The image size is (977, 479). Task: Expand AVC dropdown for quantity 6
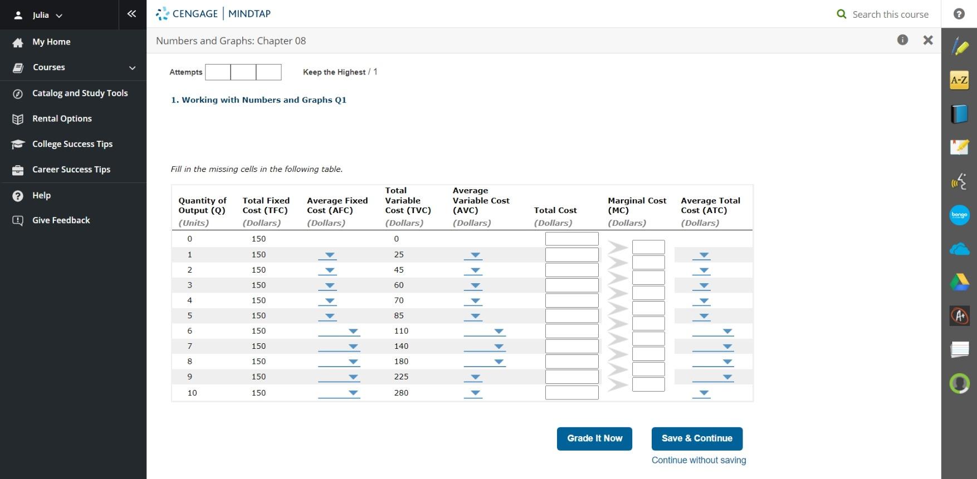pyautogui.click(x=485, y=332)
